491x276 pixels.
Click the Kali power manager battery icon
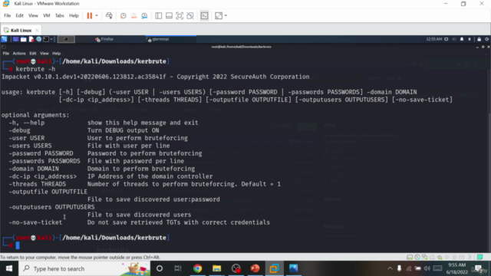tap(470, 39)
